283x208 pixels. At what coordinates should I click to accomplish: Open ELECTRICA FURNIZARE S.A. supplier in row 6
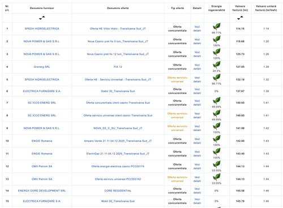[42, 91]
